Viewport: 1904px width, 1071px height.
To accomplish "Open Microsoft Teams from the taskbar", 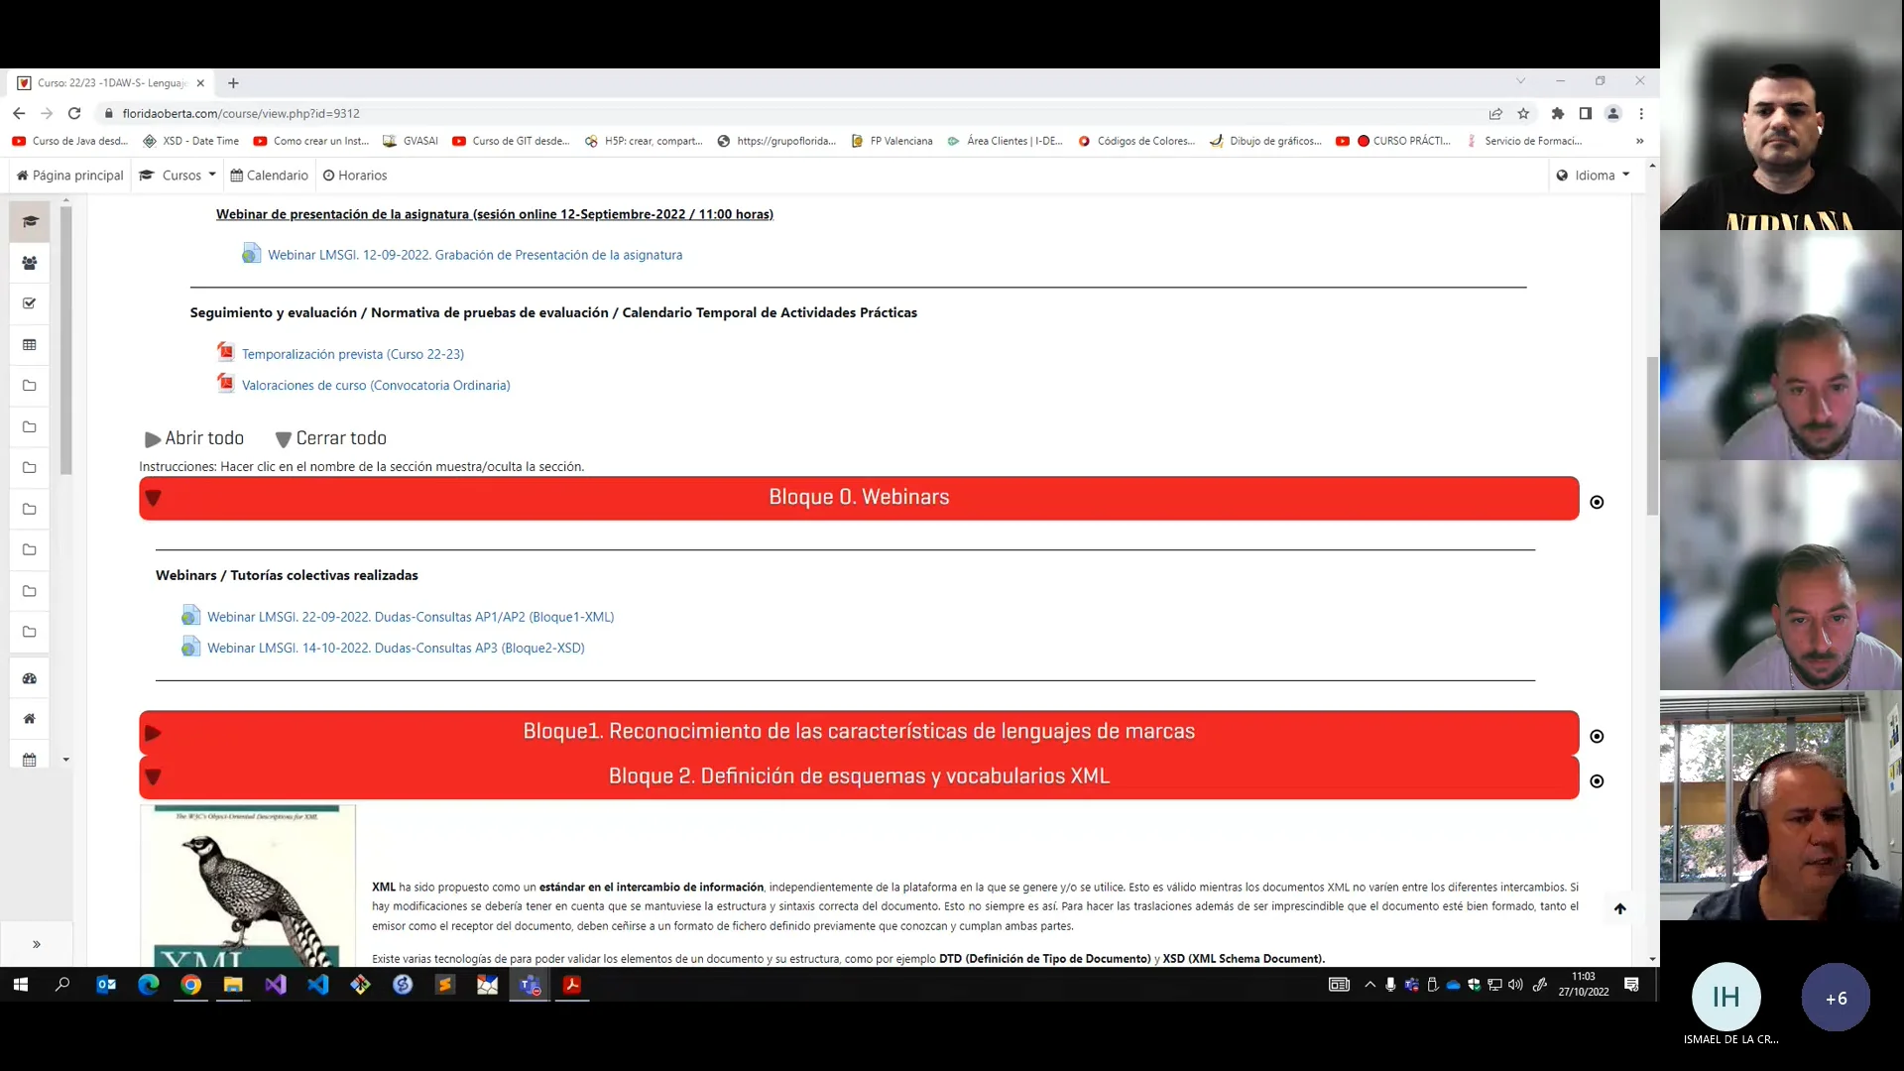I will click(530, 985).
